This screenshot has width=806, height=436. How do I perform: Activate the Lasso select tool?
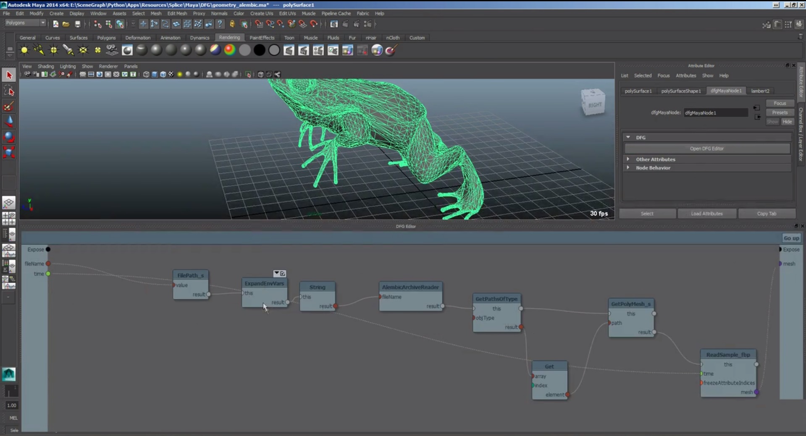pos(9,91)
